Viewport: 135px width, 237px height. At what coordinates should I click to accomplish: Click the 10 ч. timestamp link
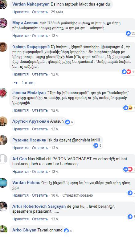pyautogui.click(x=55, y=195)
